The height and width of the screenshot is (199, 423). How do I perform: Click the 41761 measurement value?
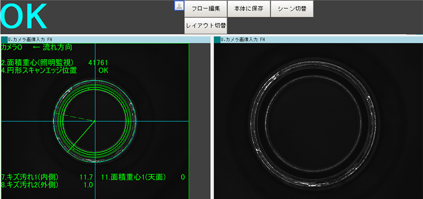point(98,62)
